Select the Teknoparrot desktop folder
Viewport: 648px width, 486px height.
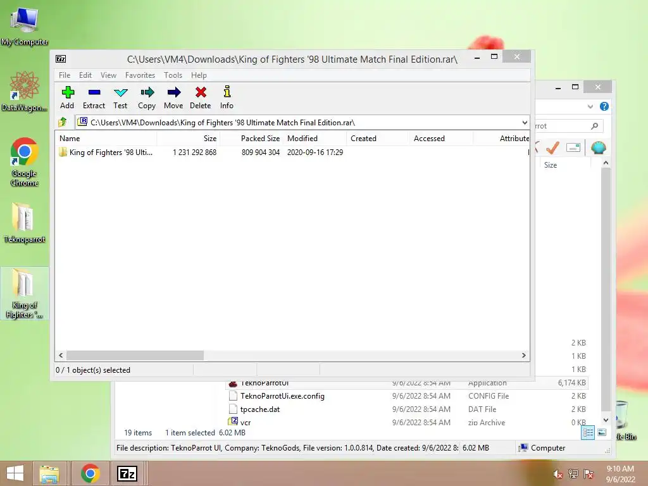[25, 222]
